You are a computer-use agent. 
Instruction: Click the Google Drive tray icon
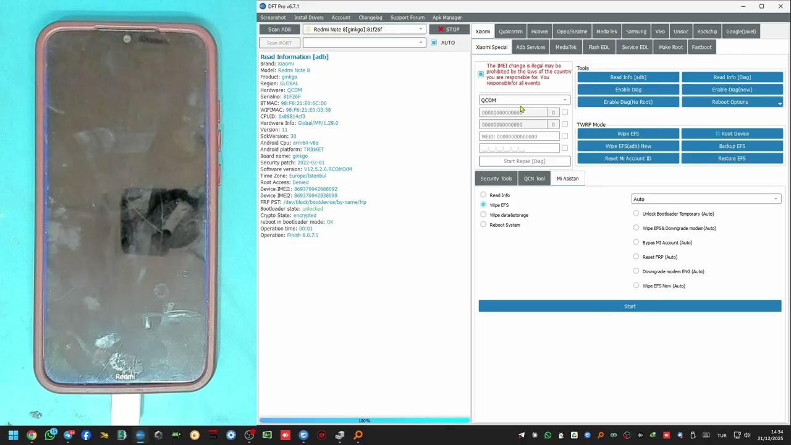click(574, 435)
